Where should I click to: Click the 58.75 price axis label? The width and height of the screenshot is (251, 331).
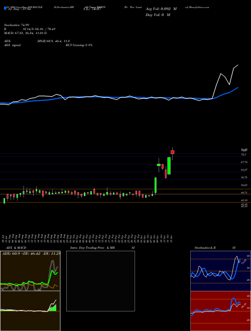point(244,178)
